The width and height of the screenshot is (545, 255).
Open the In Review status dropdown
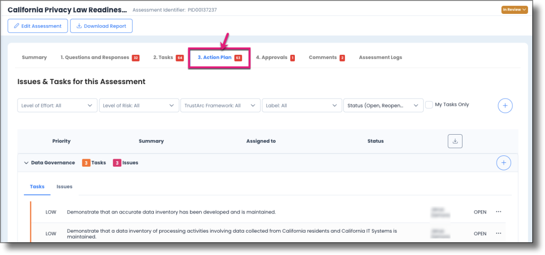coord(514,10)
